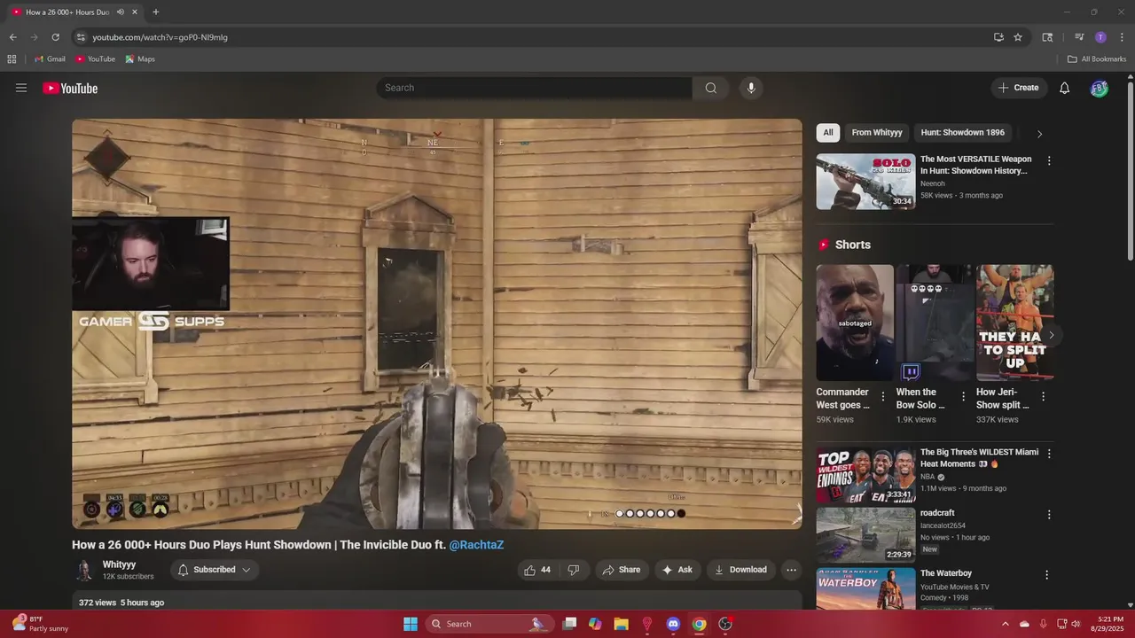Click the address bar URL
1135x638 pixels.
pyautogui.click(x=160, y=37)
